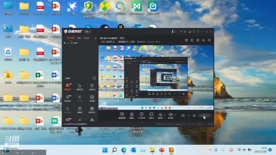Open the download tool in the bottom toolbox row
The height and width of the screenshot is (155, 276).
pyautogui.click(x=80, y=120)
